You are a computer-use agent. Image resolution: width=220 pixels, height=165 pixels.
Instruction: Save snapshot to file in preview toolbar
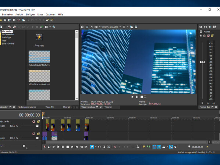pos(136,27)
